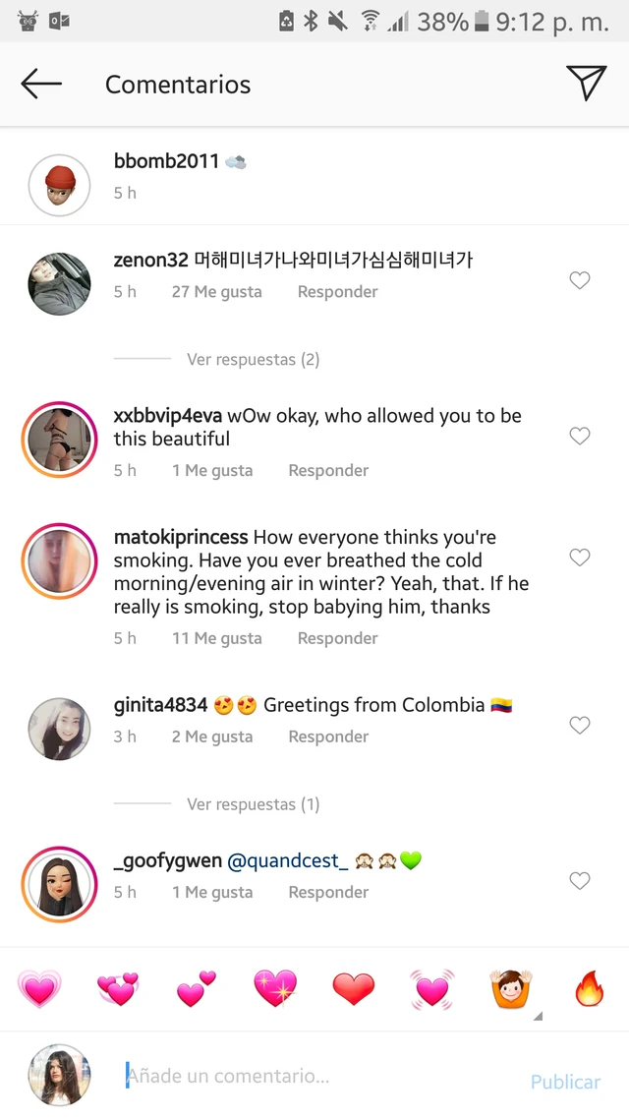Tap Responder on xxbbvip4eva's comment
The height and width of the screenshot is (1119, 629).
[328, 471]
